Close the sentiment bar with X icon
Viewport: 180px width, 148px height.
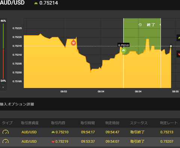(x=3, y=87)
